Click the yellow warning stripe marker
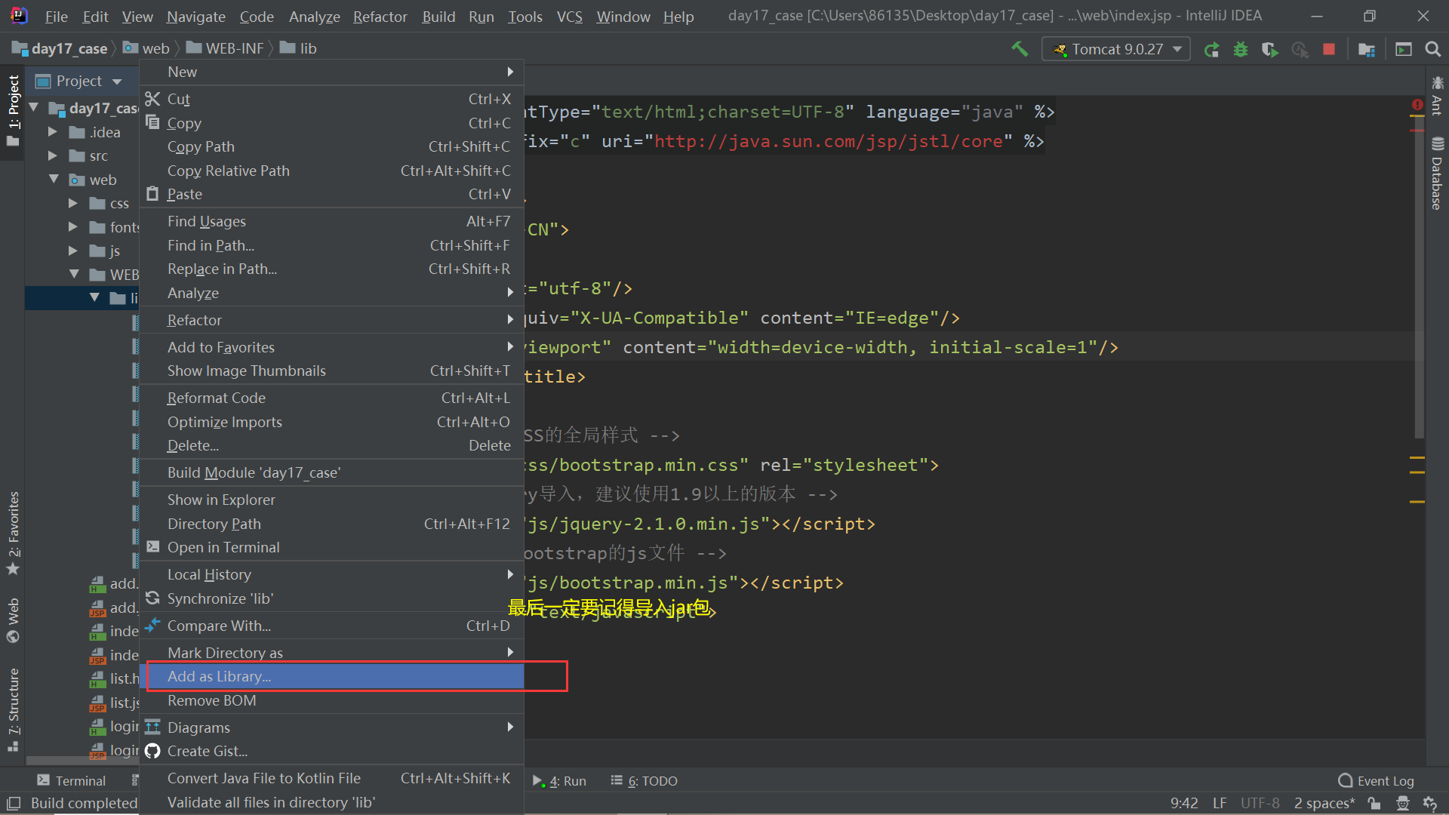The height and width of the screenshot is (815, 1449). (1417, 457)
